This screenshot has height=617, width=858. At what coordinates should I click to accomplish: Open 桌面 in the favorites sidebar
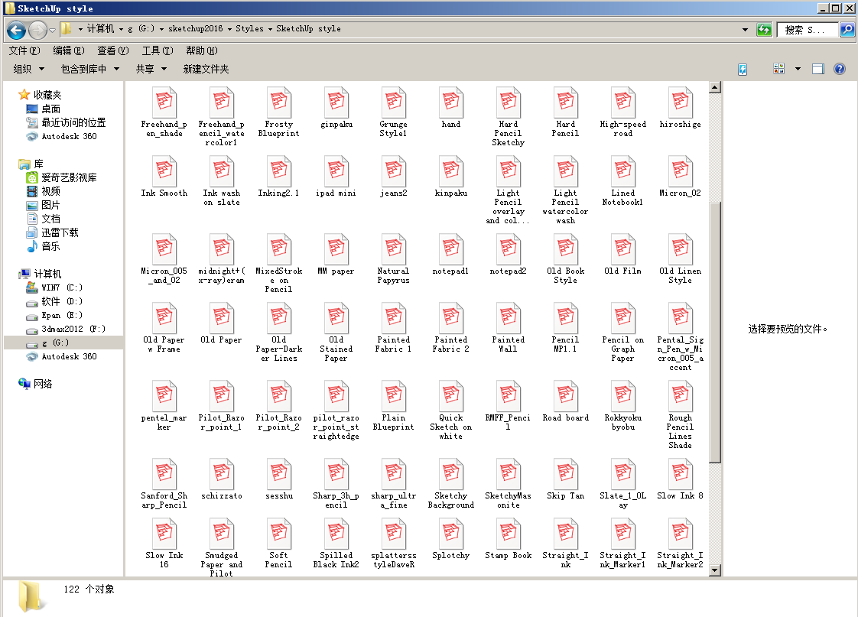click(x=51, y=109)
